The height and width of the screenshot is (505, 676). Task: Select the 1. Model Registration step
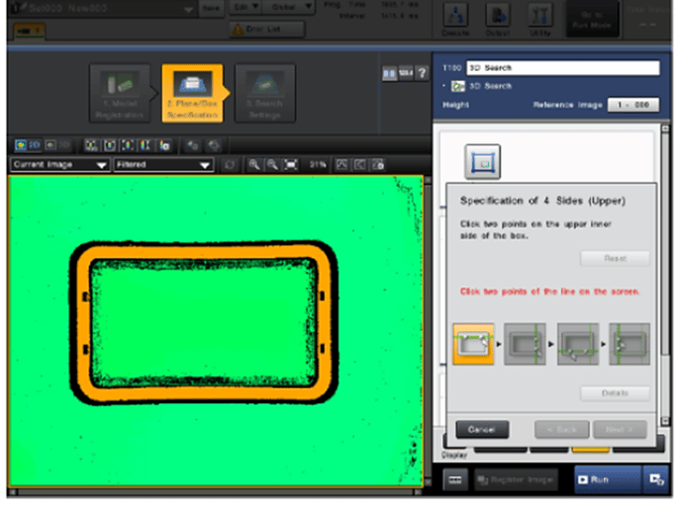(x=120, y=94)
